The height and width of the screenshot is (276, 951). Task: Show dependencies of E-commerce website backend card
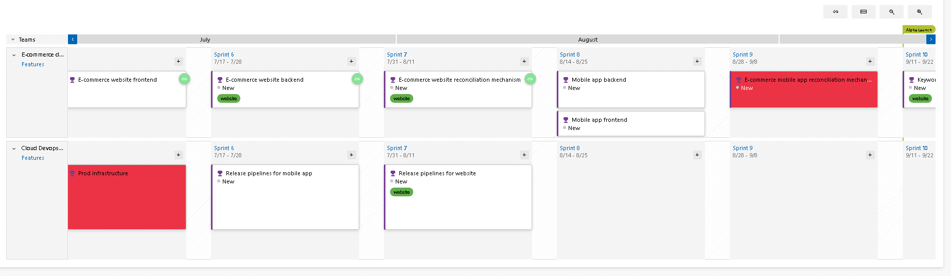[357, 79]
